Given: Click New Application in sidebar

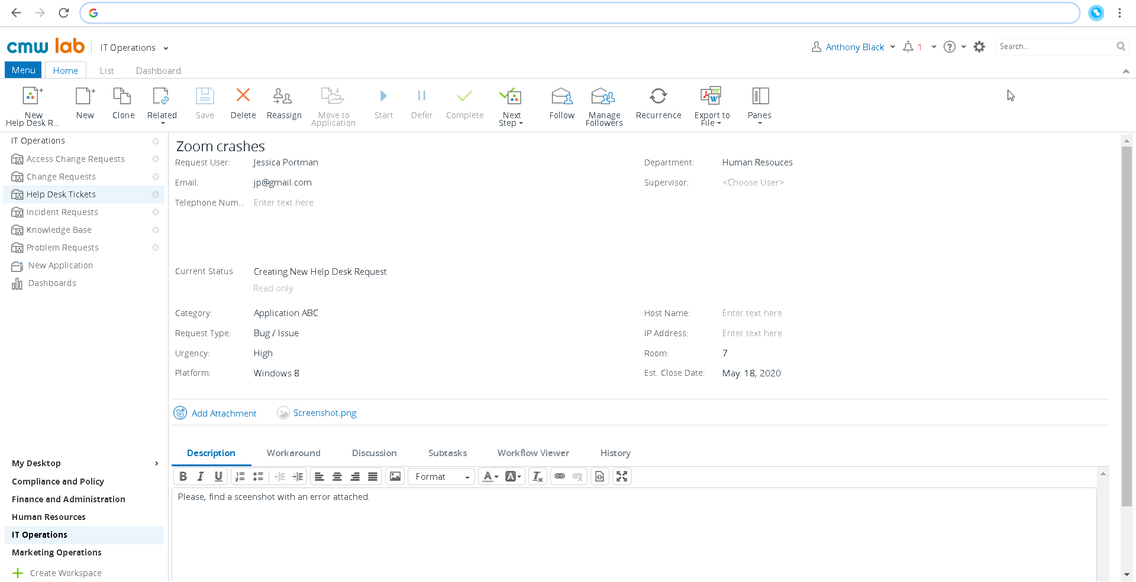Looking at the screenshot, I should pyautogui.click(x=60, y=265).
